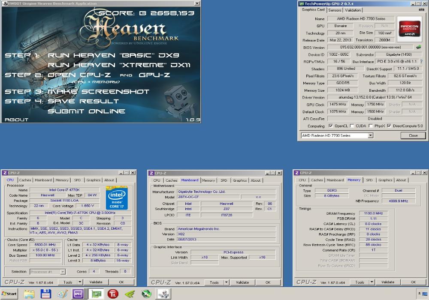Click the GPU-Z screenshot camera icon
Image resolution: width=429 pixels, height=300 pixels.
pos(421,10)
